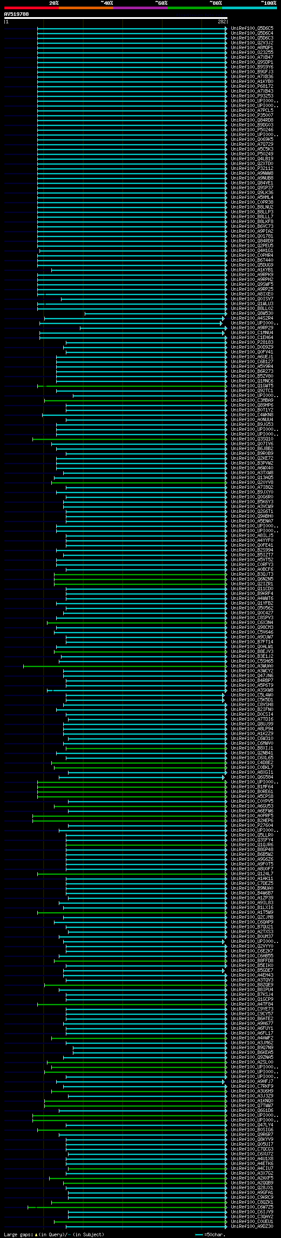Click the UniRef100_Q8W530 label
The height and width of the screenshot is (1238, 281).
pos(252,314)
